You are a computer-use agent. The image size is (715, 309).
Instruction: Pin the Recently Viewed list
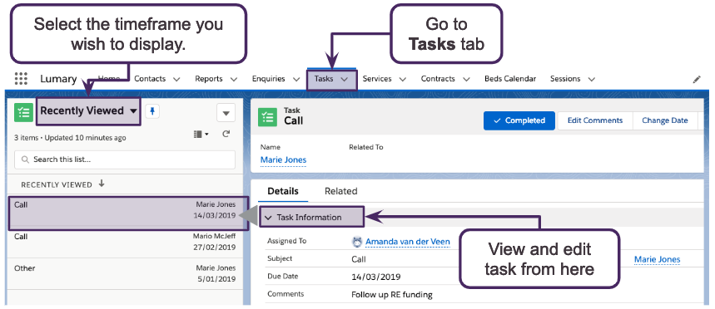click(151, 111)
